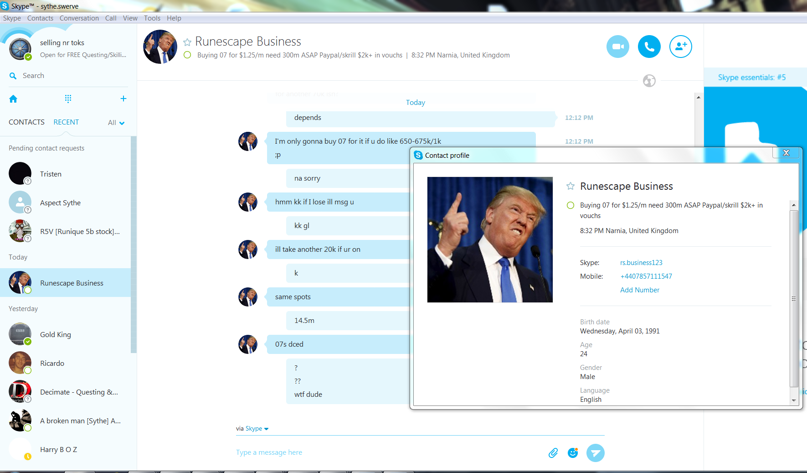
Task: Open the Conversation menu
Action: pos(79,18)
